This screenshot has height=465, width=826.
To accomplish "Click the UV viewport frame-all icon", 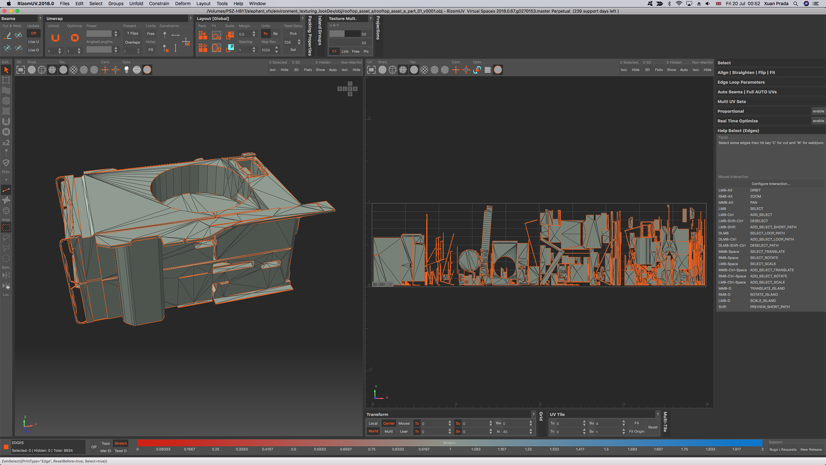I will coord(371,70).
